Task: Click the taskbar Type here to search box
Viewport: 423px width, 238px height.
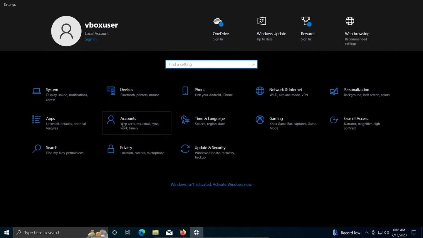Action: coord(61,232)
